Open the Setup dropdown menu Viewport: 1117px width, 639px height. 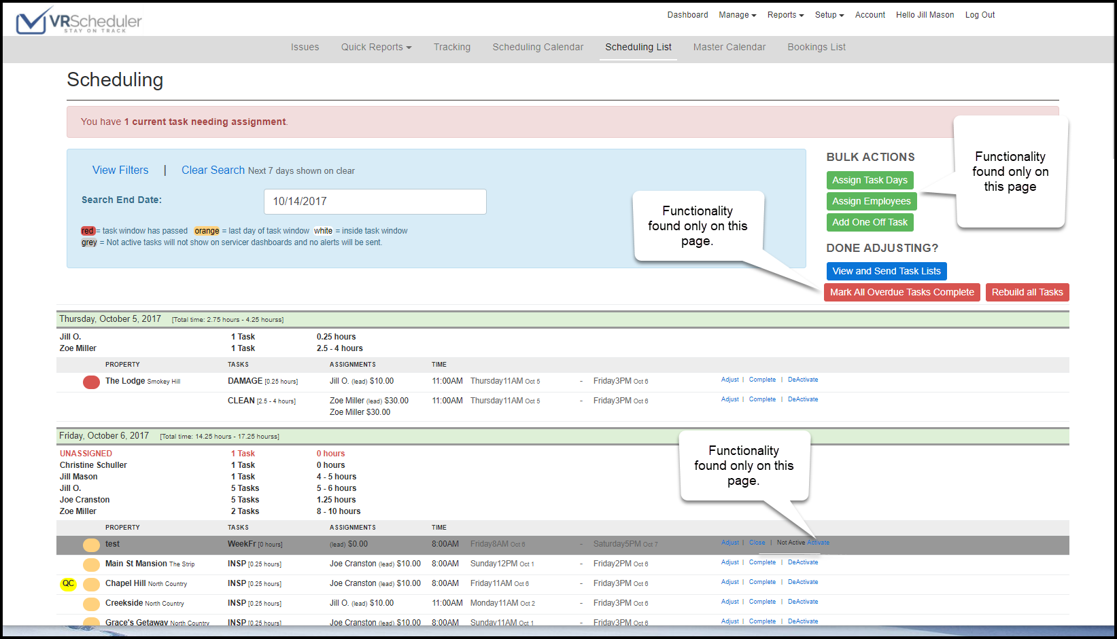tap(829, 15)
